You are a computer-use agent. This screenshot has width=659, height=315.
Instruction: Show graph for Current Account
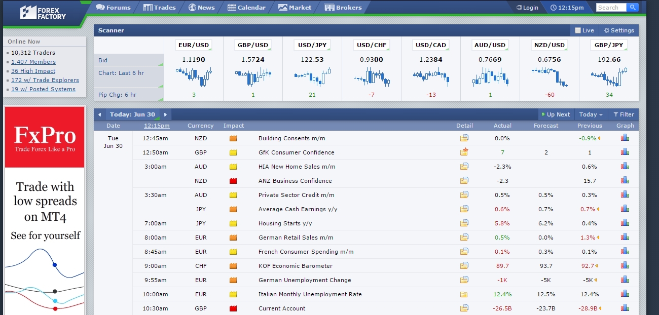point(625,308)
